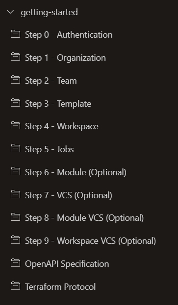Open the Step 1 - Organization folder label
This screenshot has width=178, height=305.
pyautogui.click(x=65, y=58)
